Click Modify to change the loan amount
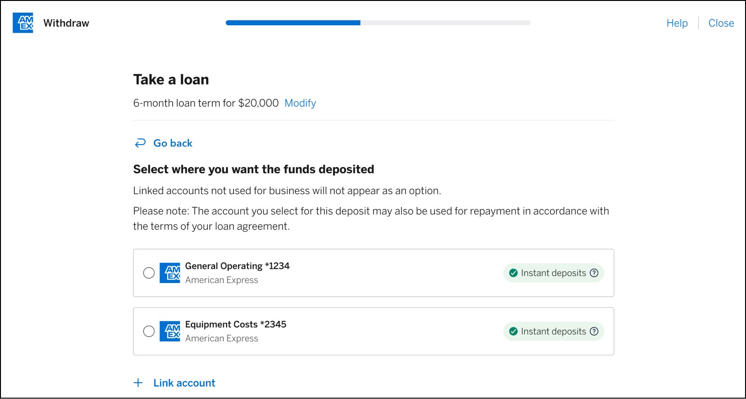 300,103
